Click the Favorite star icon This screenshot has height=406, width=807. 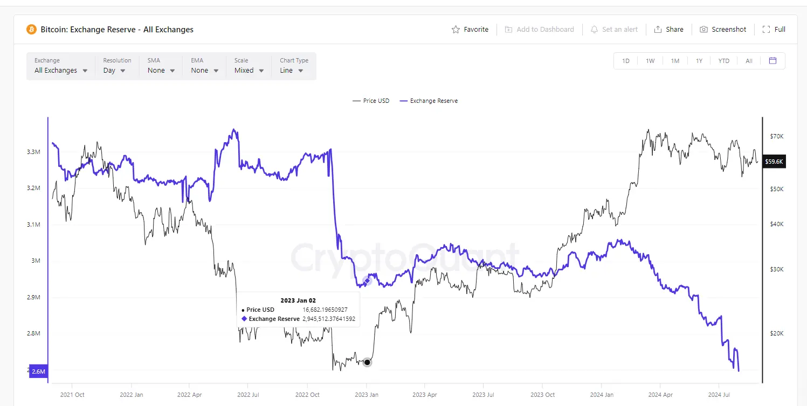click(457, 29)
